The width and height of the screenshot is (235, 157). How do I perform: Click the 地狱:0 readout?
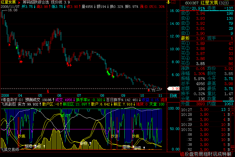click(142, 104)
